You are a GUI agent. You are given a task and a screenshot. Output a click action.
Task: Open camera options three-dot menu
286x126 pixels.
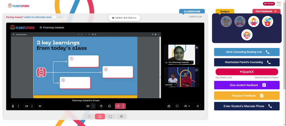tap(32, 106)
